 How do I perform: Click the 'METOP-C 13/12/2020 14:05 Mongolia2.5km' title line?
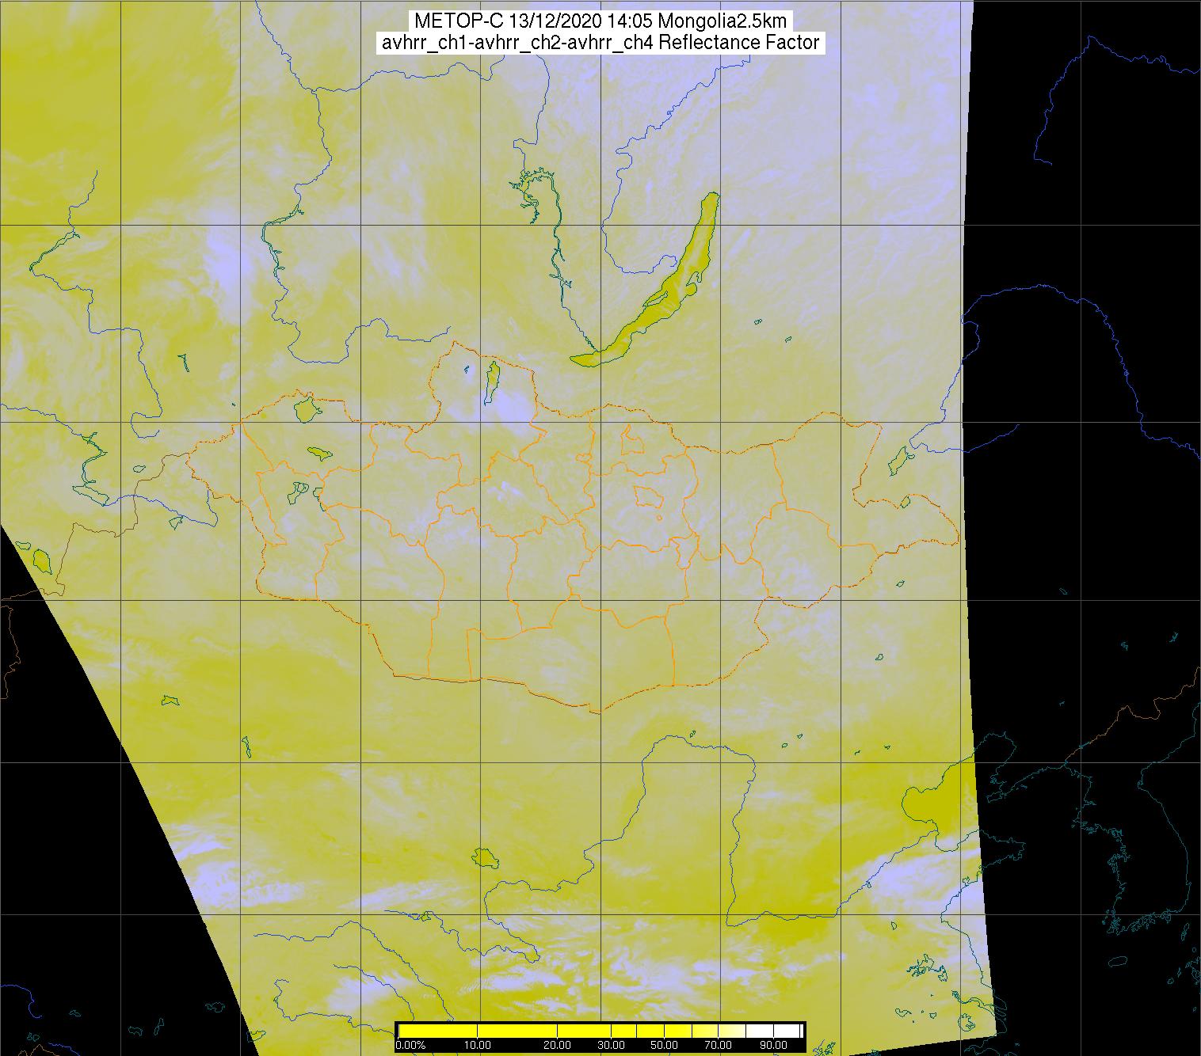click(x=600, y=21)
